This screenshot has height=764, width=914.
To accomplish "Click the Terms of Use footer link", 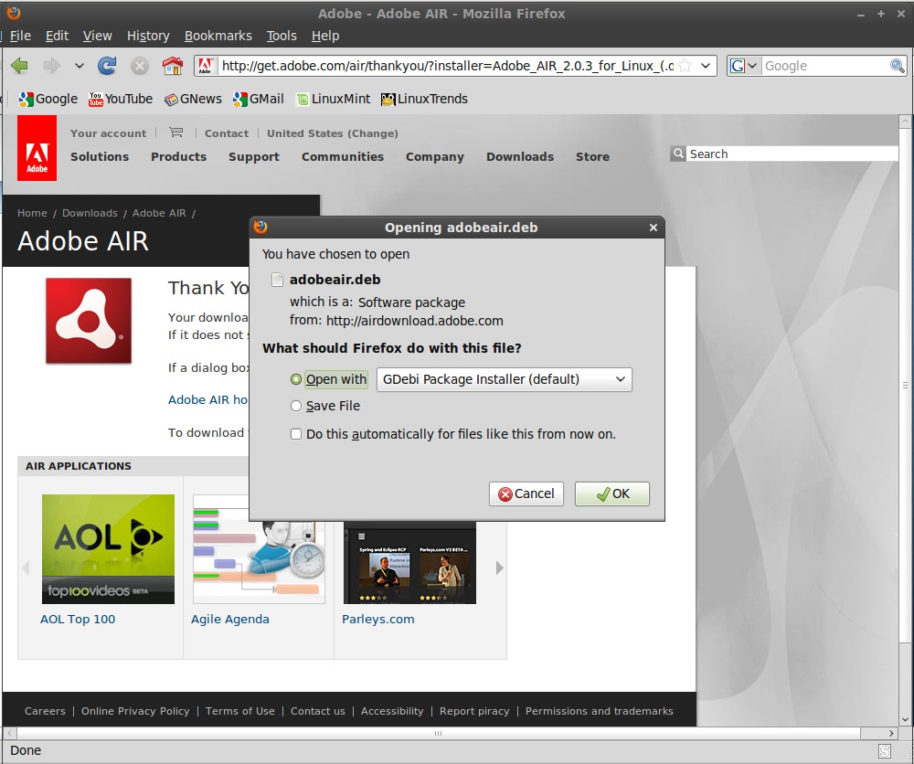I will pyautogui.click(x=240, y=711).
